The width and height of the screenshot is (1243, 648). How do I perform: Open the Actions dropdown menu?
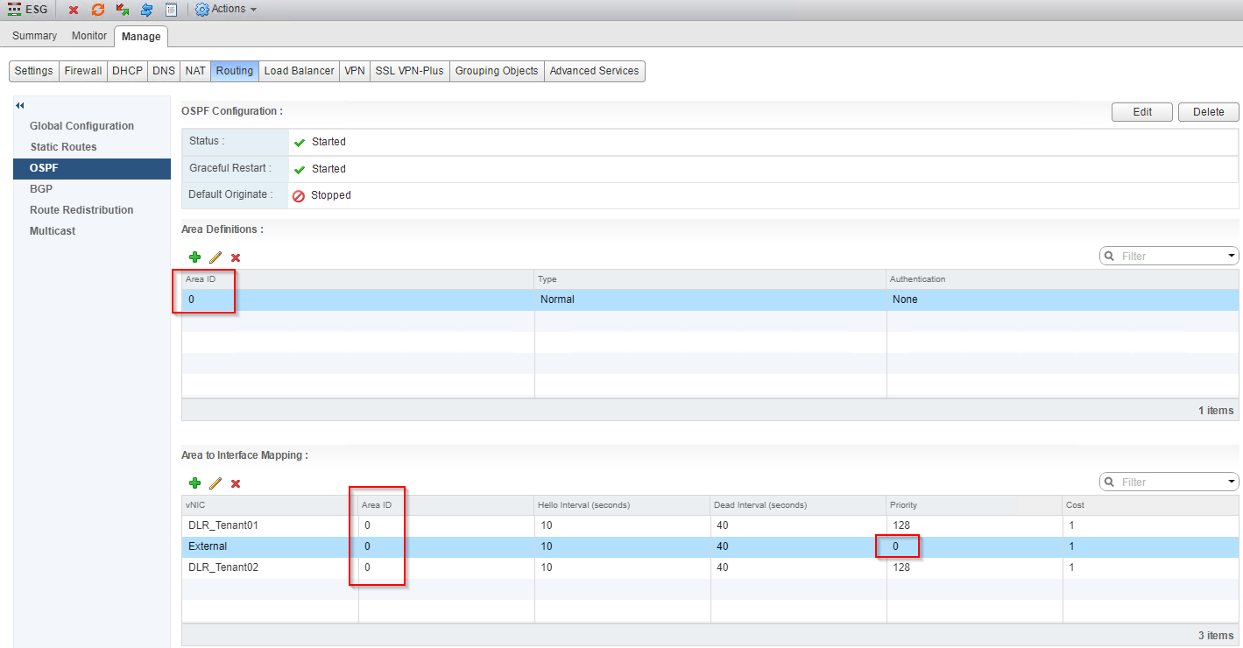[226, 9]
